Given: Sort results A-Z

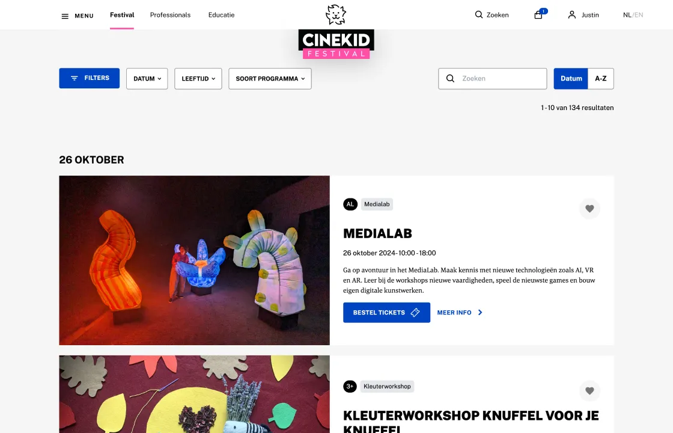Looking at the screenshot, I should tap(601, 79).
